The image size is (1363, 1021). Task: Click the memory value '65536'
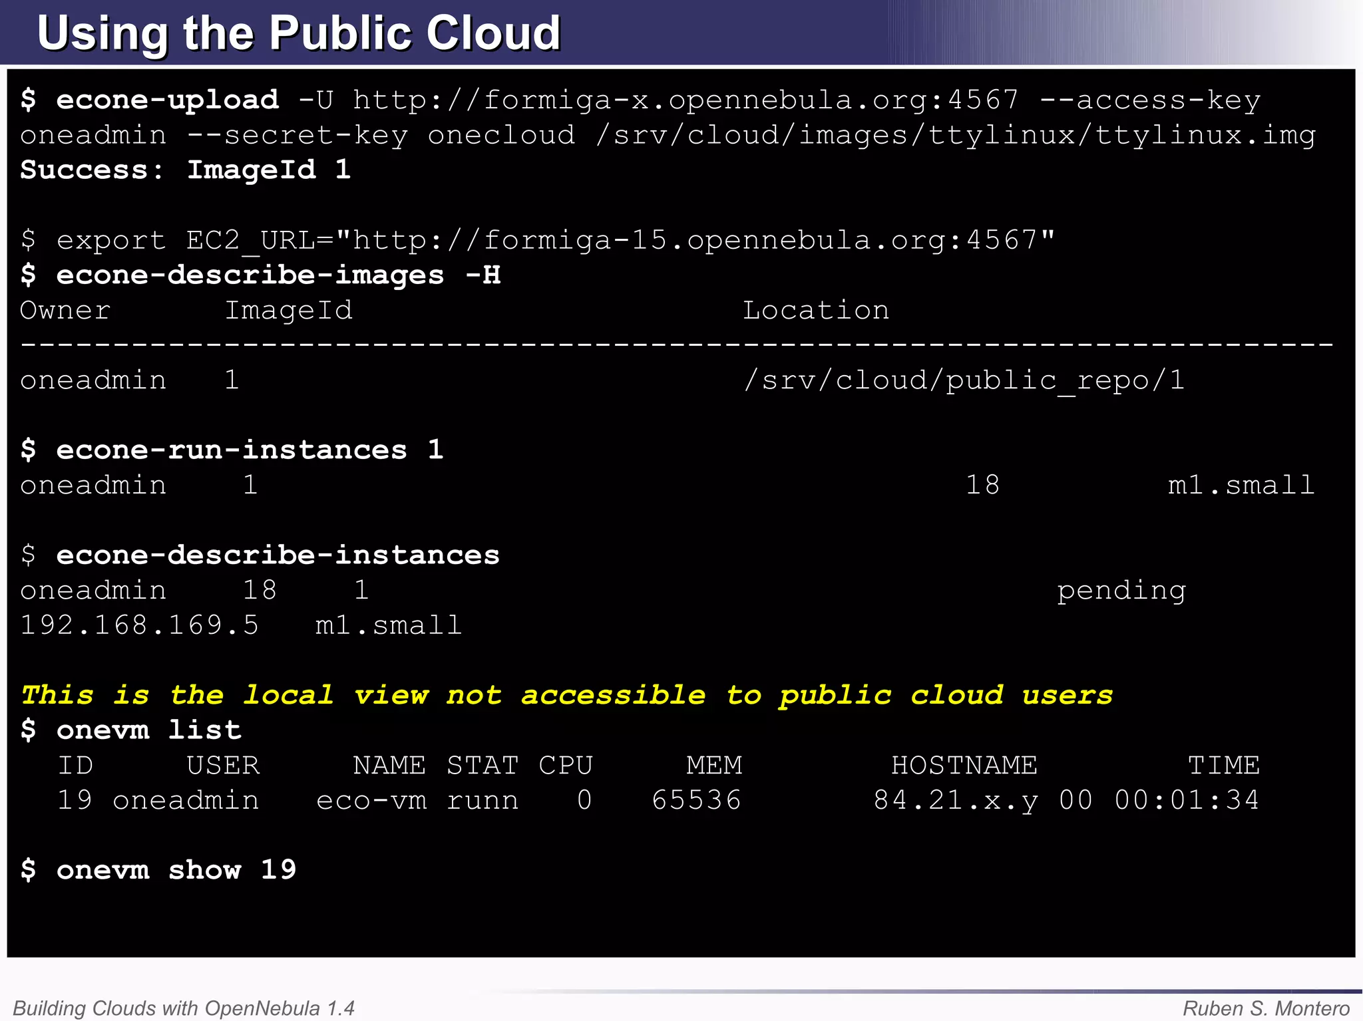(696, 800)
